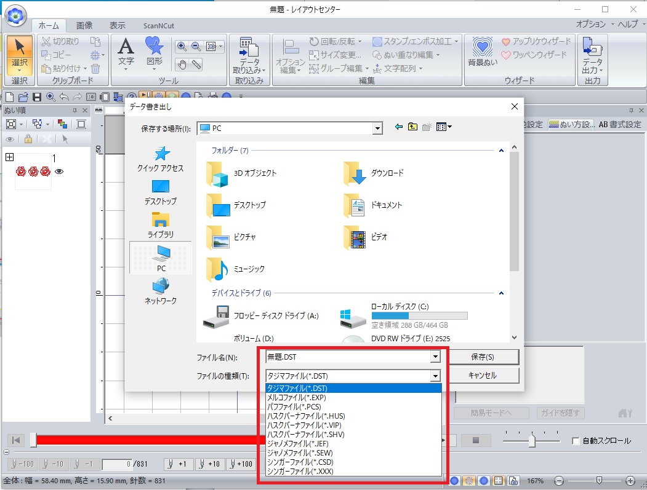Click the zoom in magnifier in ツール group
The image size is (647, 490).
click(182, 47)
